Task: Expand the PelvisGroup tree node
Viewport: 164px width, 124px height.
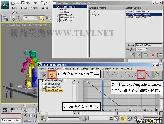Action: (x=58, y=15)
